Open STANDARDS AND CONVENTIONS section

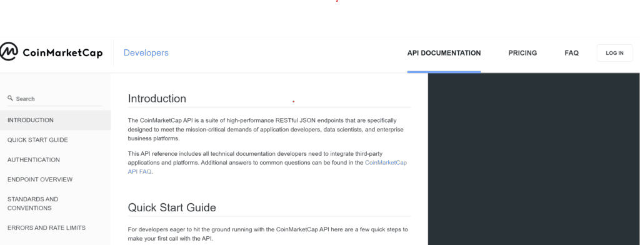tap(32, 203)
